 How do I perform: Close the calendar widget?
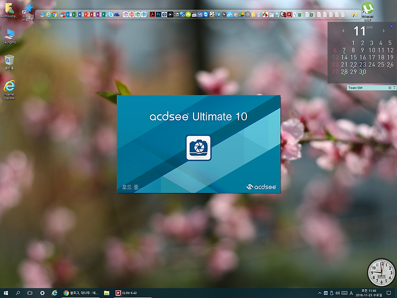[x=391, y=26]
